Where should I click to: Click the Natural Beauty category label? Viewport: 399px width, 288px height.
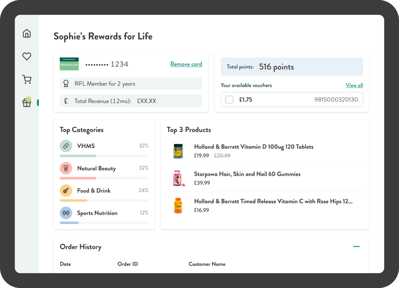(x=97, y=169)
